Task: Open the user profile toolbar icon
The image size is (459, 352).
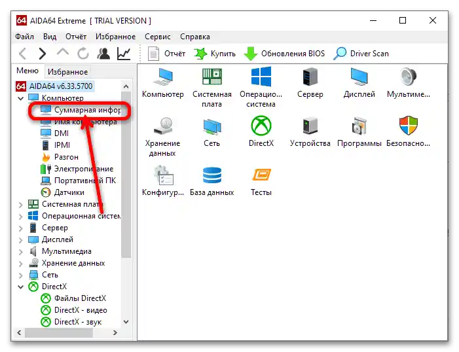Action: pyautogui.click(x=103, y=54)
